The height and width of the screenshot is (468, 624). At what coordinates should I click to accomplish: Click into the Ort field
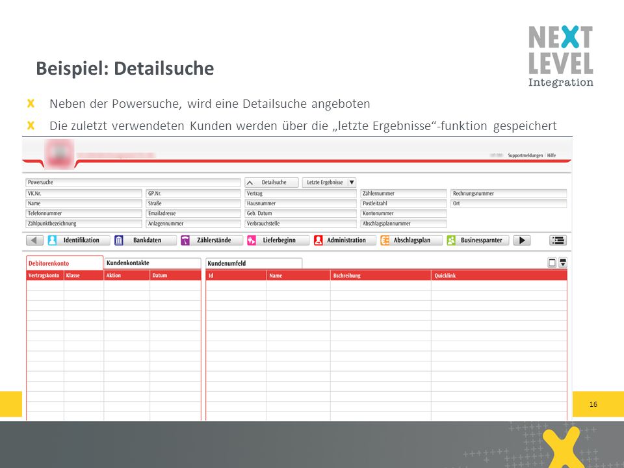[x=508, y=203]
